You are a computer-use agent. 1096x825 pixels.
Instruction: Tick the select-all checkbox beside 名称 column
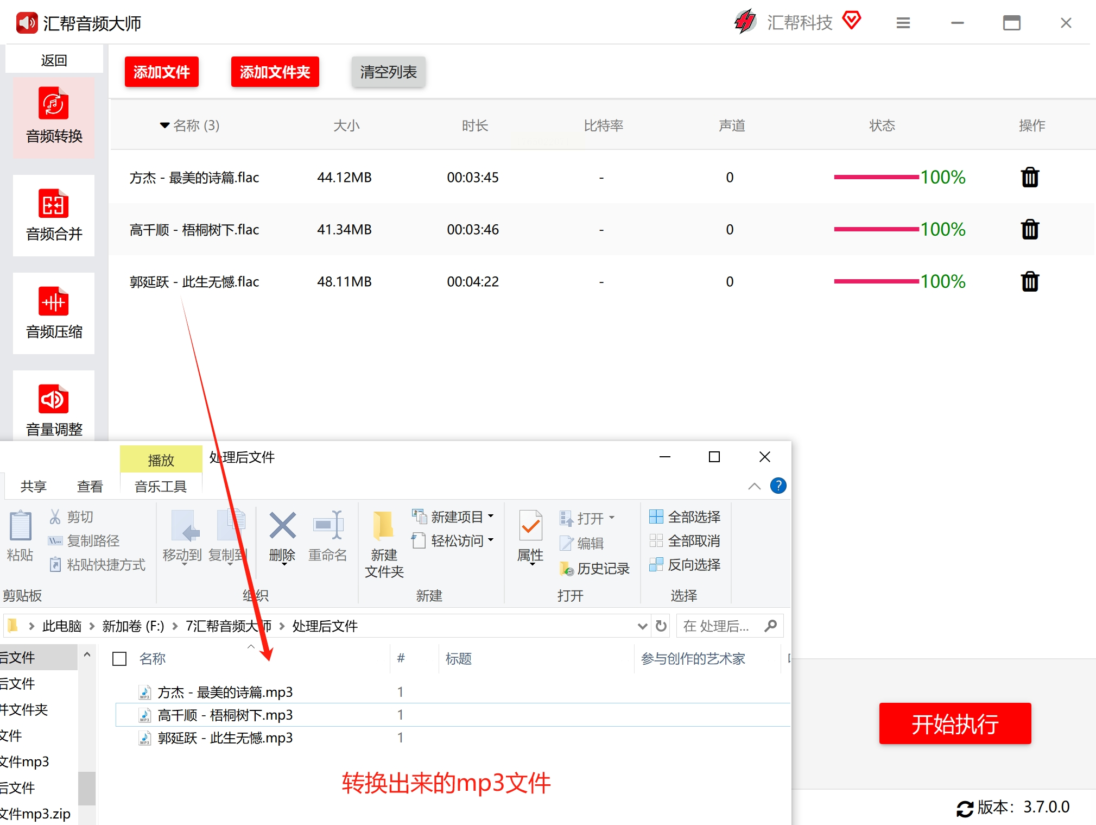pos(119,659)
